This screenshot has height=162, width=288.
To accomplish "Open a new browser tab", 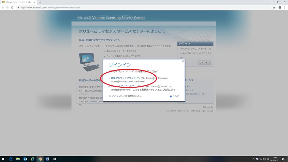I will click(x=40, y=2).
